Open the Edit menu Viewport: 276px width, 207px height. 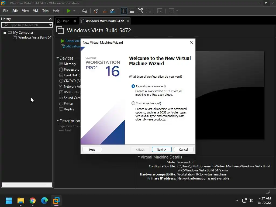(x=15, y=11)
